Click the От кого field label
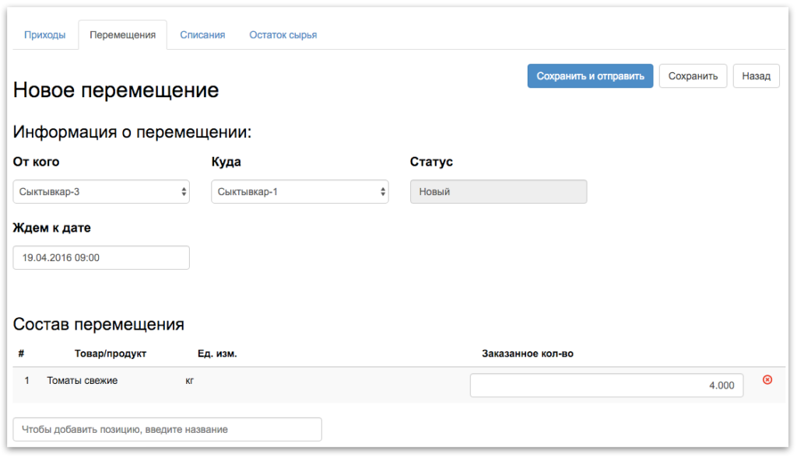Viewport: 797px width, 457px height. point(36,162)
